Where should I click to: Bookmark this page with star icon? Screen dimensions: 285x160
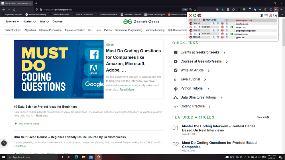[x=195, y=9]
